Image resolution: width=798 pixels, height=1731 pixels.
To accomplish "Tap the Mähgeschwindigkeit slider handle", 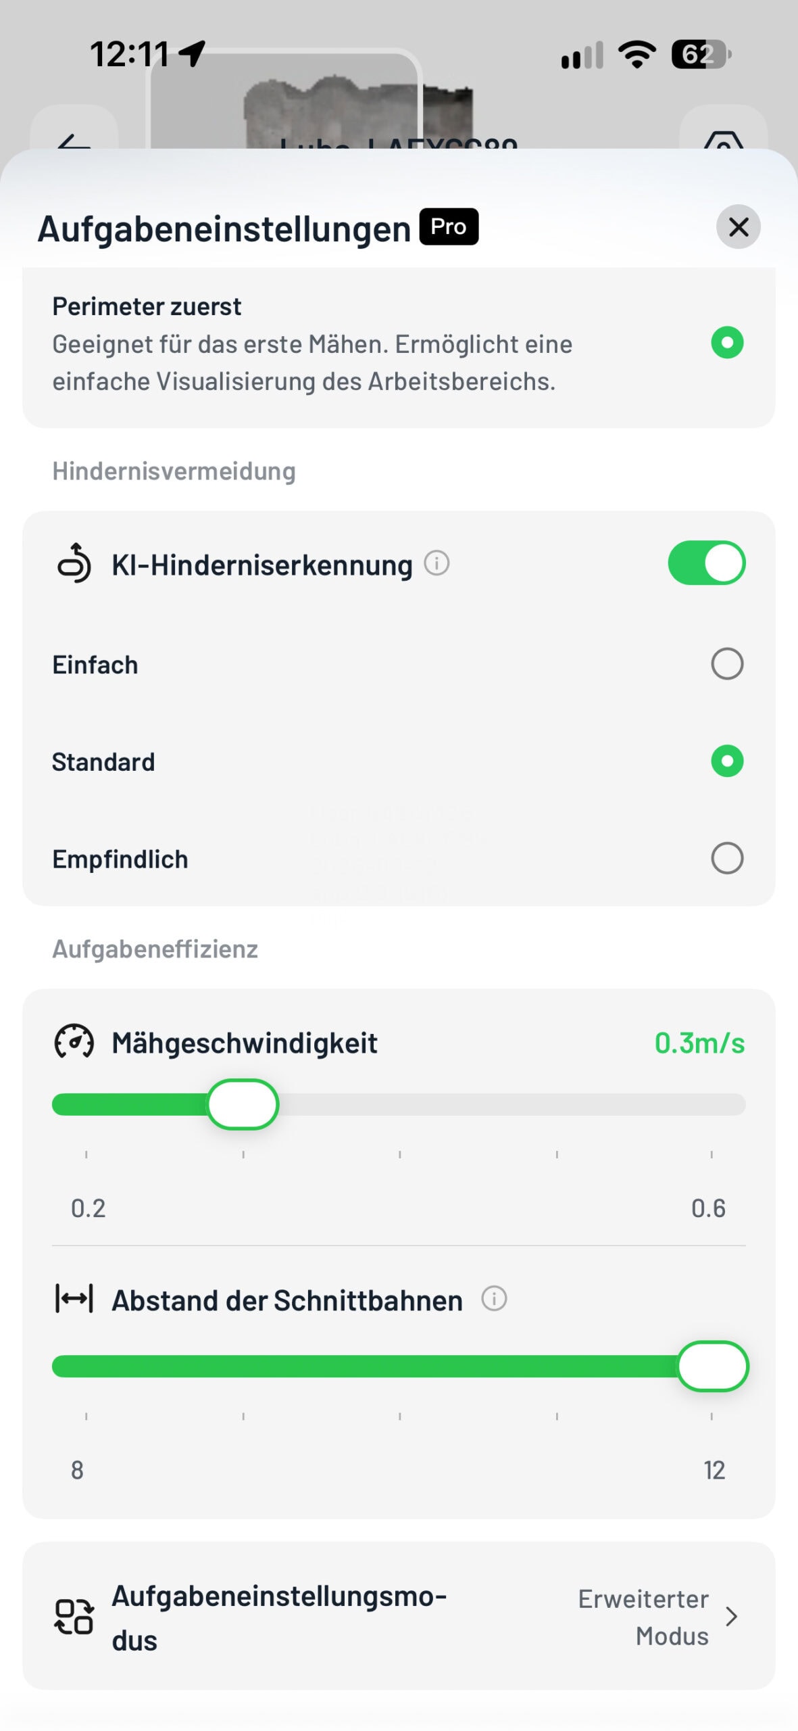I will pyautogui.click(x=243, y=1104).
